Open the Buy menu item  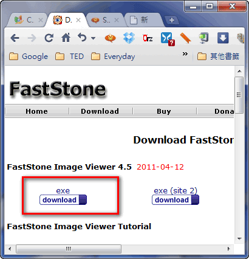[x=164, y=111]
